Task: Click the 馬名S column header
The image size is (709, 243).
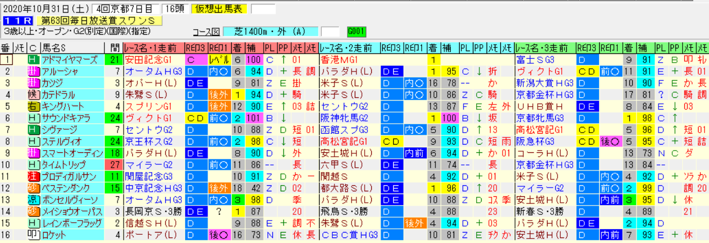Action: point(71,48)
